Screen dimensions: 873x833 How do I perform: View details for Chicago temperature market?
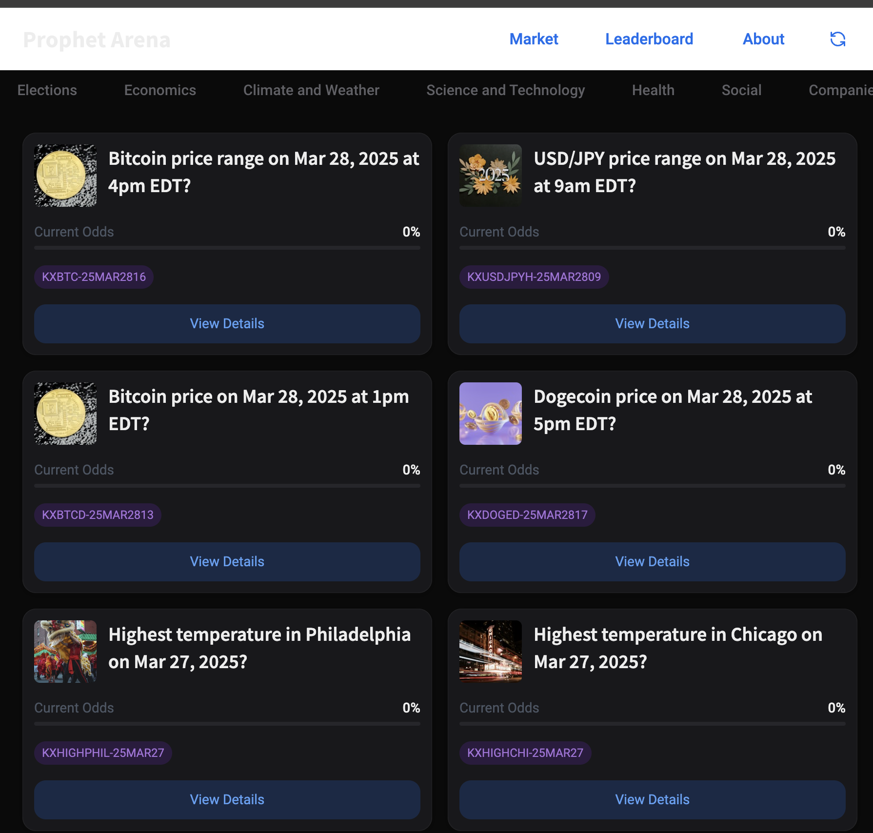pyautogui.click(x=653, y=800)
